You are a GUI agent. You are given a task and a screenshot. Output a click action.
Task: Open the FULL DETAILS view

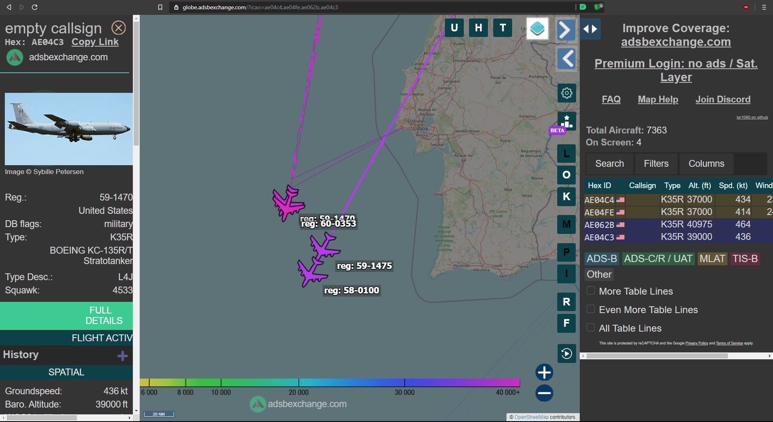click(x=66, y=315)
